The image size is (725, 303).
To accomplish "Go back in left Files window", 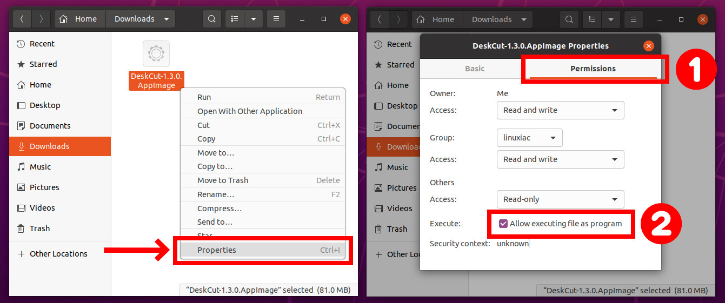I will 22,19.
